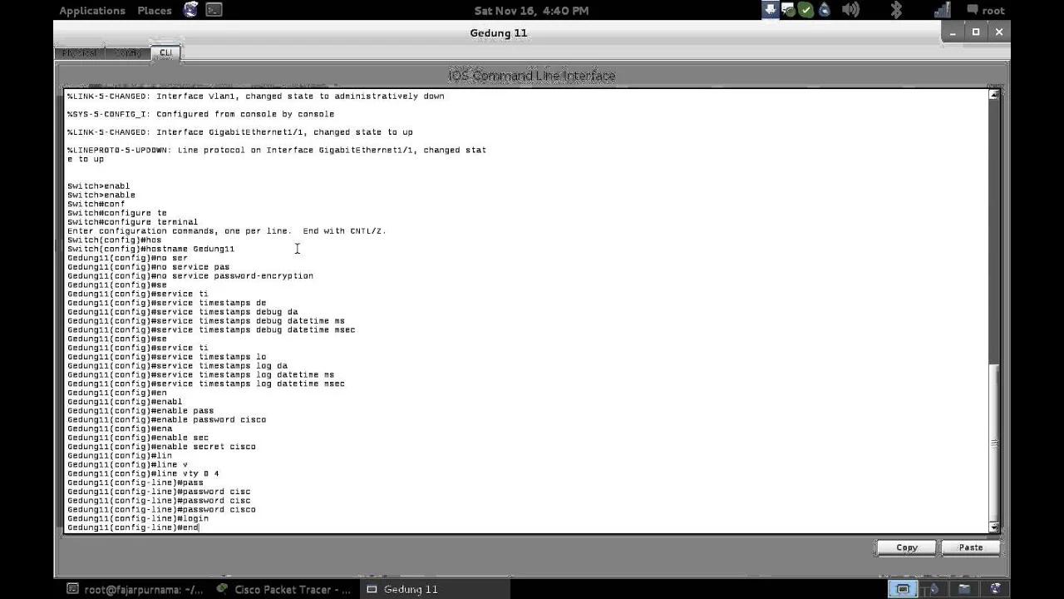Image resolution: width=1064 pixels, height=599 pixels.
Task: Select the CLI tab
Action: click(x=165, y=52)
